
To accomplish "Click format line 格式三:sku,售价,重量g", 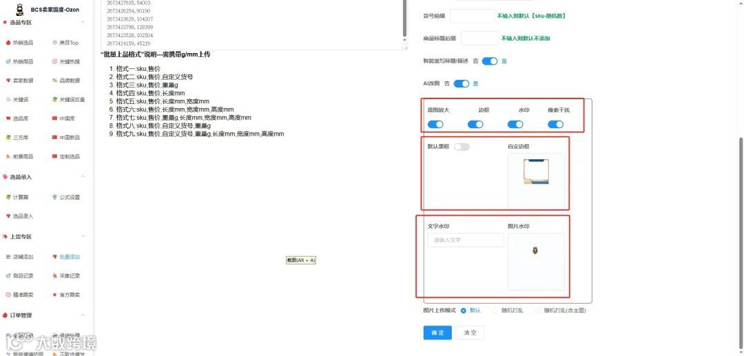I will (147, 85).
